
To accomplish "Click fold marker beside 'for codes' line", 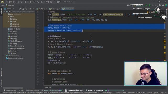I will (x=43, y=74).
